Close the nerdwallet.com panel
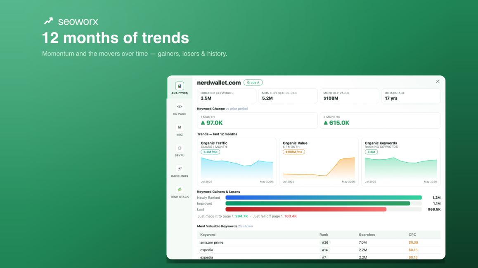 [x=438, y=82]
